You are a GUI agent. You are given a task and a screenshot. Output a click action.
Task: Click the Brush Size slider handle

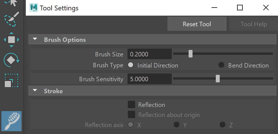click(190, 54)
